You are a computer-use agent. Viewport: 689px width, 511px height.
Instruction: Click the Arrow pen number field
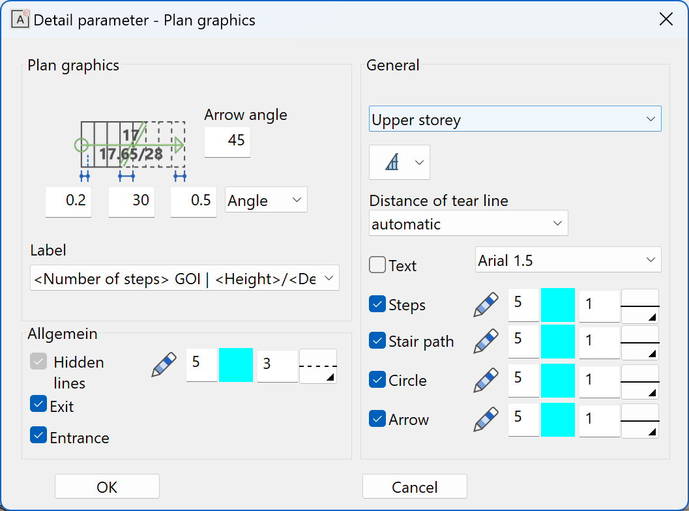(524, 420)
